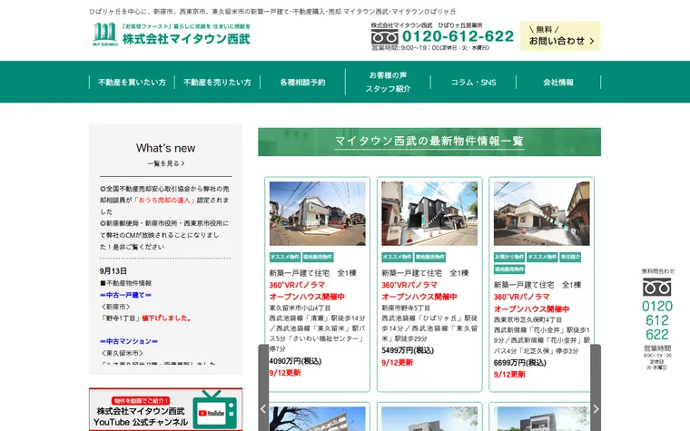The image size is (690, 431).
Task: Click 9/12更新 on the 5499万円 card
Action: click(397, 363)
